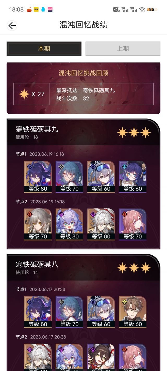The image size is (167, 371).
Task: Tap the white-haired level 80 character in 其九 节点2
Action: click(101, 224)
